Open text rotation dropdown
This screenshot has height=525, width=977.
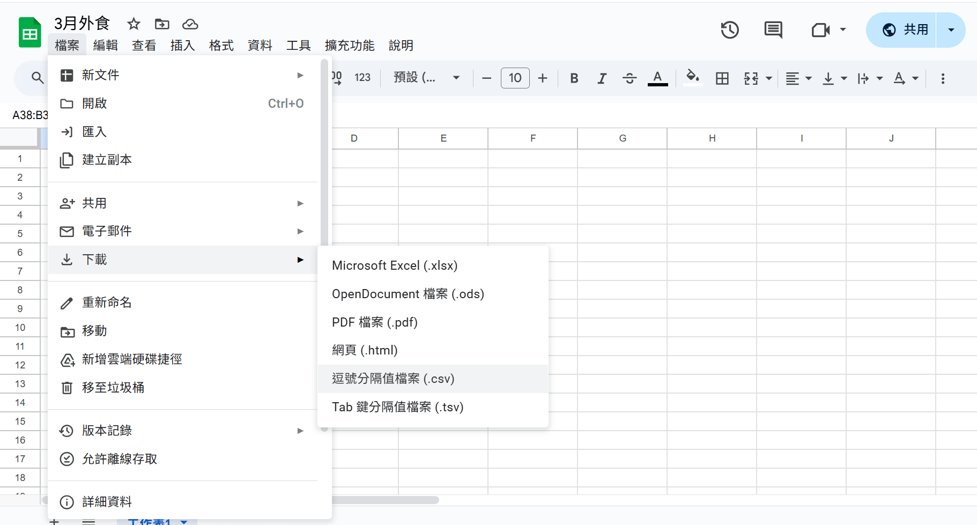(906, 78)
